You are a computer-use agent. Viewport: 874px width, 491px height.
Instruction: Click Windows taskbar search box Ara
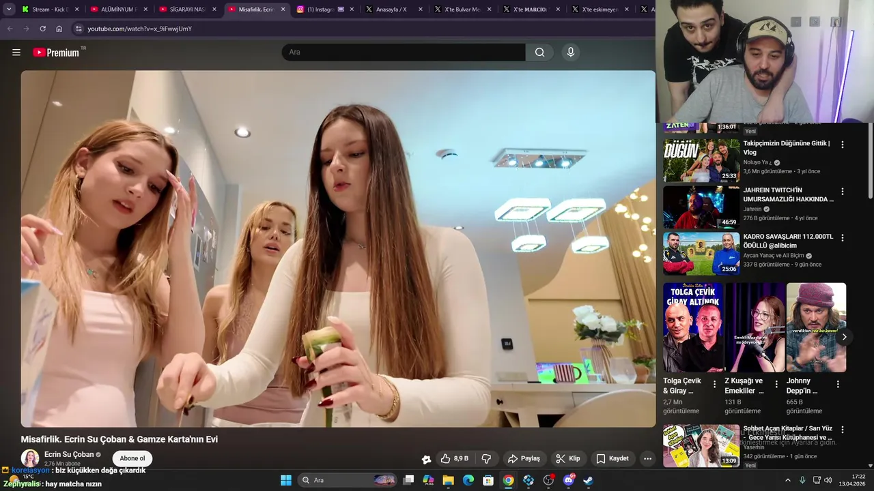348,480
